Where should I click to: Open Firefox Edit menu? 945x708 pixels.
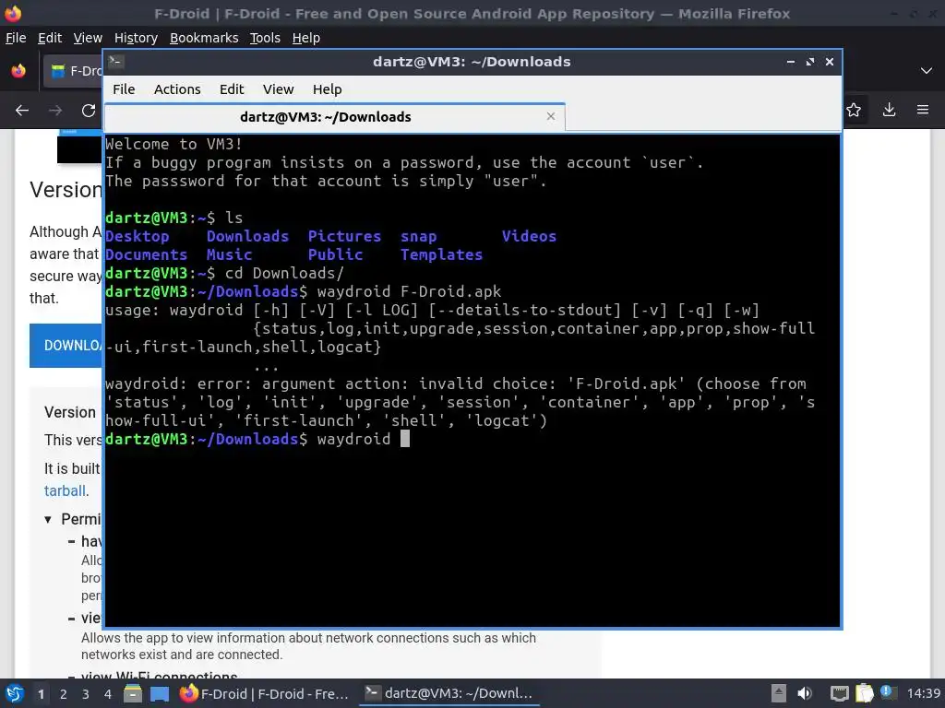coord(50,38)
